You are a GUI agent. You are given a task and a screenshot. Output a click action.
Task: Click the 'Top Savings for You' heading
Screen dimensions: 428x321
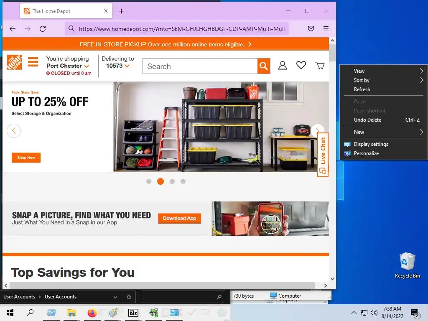tap(73, 273)
